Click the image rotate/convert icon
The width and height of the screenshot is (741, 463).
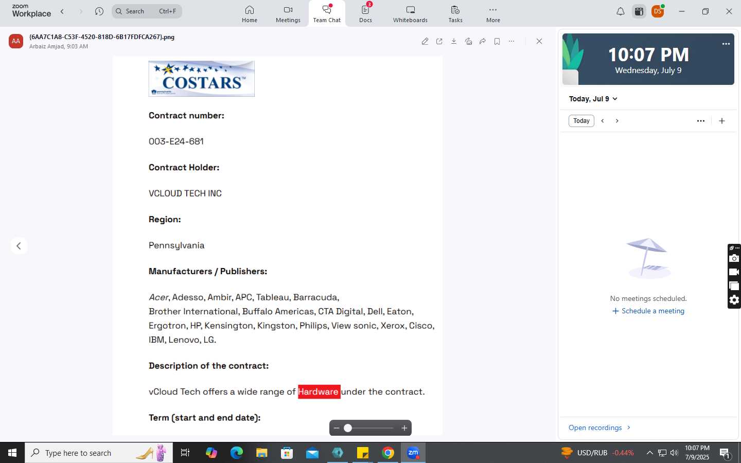tap(468, 41)
